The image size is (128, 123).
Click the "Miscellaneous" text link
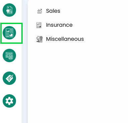click(x=65, y=39)
